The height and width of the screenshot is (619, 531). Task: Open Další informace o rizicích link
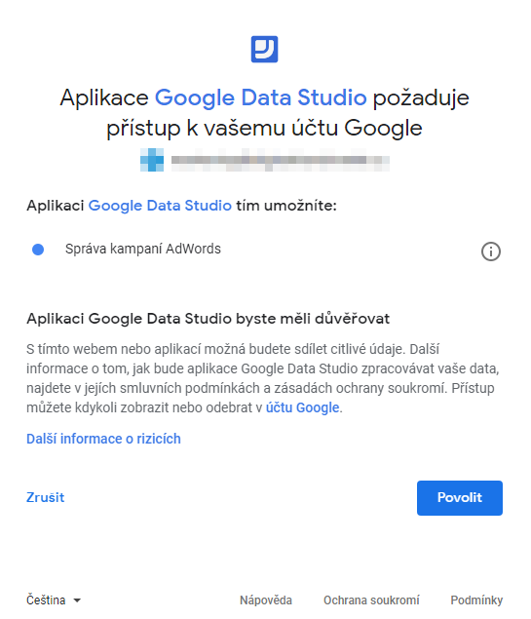click(x=103, y=439)
